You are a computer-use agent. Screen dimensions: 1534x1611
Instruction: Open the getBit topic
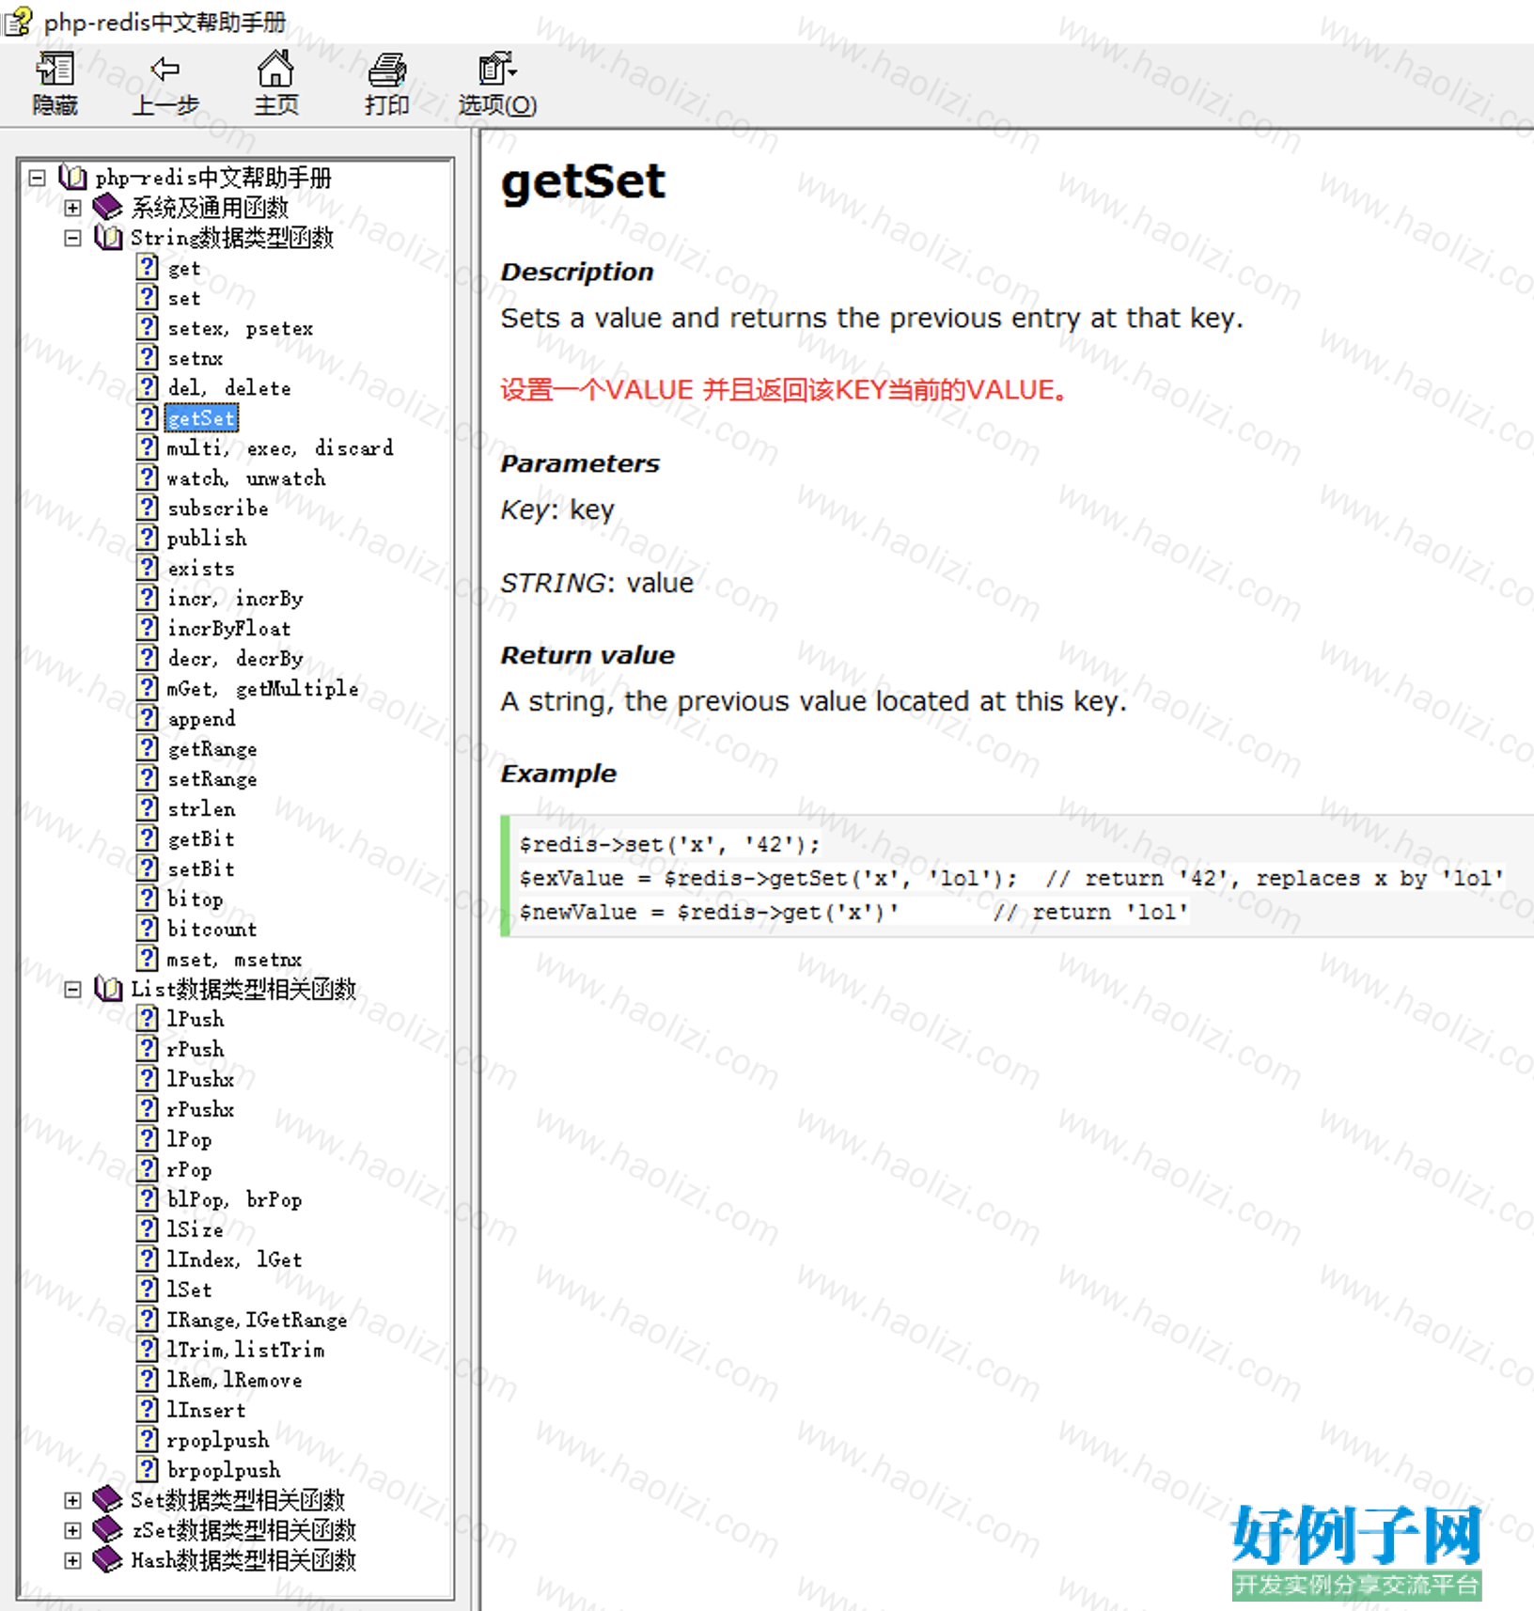[x=200, y=838]
